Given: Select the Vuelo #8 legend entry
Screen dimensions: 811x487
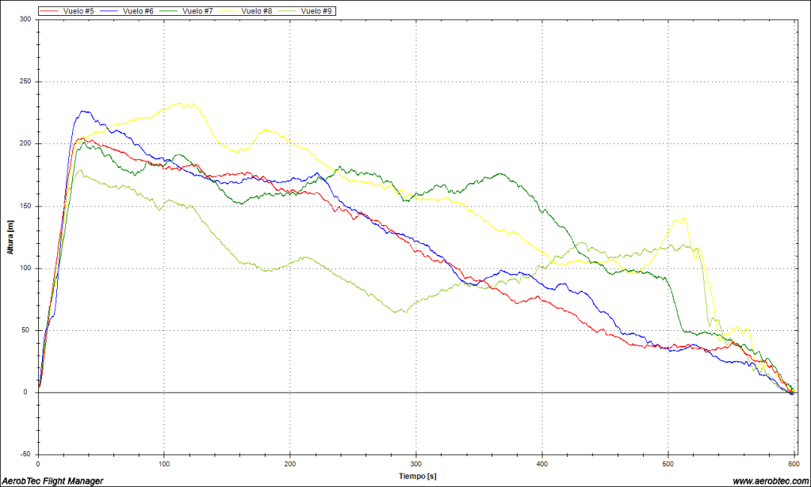Looking at the screenshot, I should (x=255, y=11).
